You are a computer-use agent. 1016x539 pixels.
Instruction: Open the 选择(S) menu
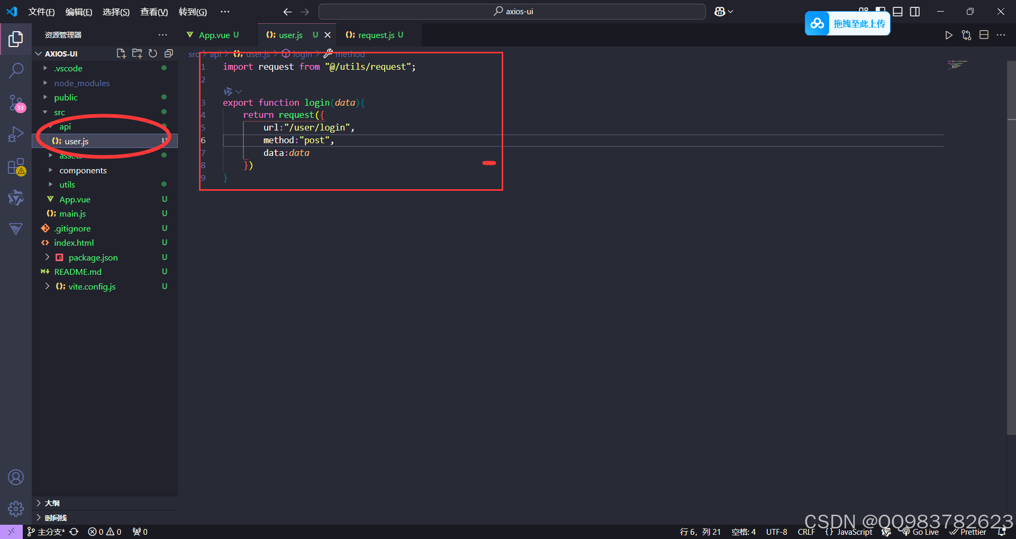coord(116,12)
